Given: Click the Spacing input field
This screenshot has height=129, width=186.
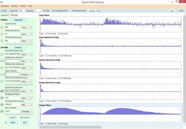Looking at the screenshot, I should 38,11.
